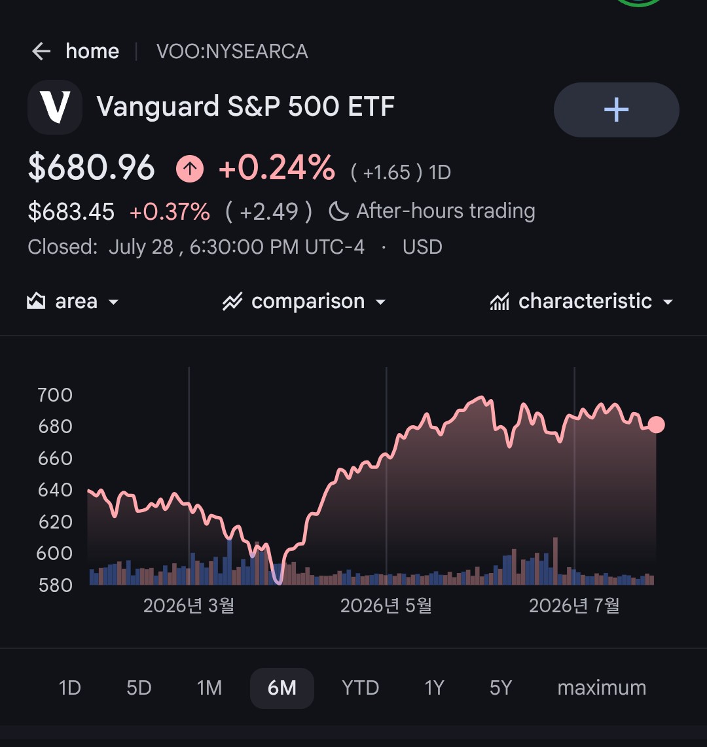Open the characteristic dropdown arrow
The image size is (707, 747).
coord(668,302)
